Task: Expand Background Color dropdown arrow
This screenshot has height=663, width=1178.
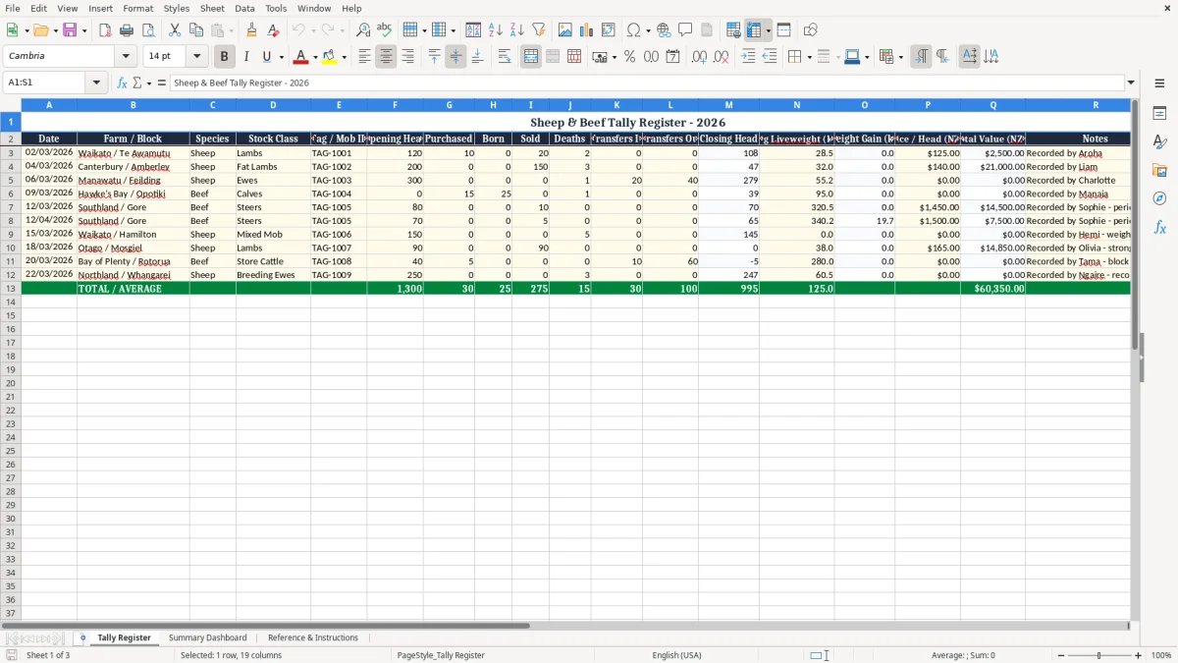Action: click(x=344, y=57)
